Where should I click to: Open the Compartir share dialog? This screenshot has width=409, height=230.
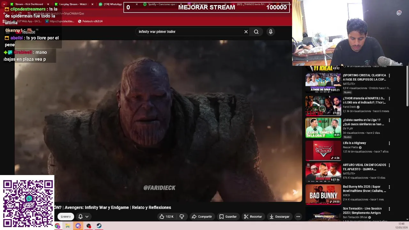tap(202, 217)
